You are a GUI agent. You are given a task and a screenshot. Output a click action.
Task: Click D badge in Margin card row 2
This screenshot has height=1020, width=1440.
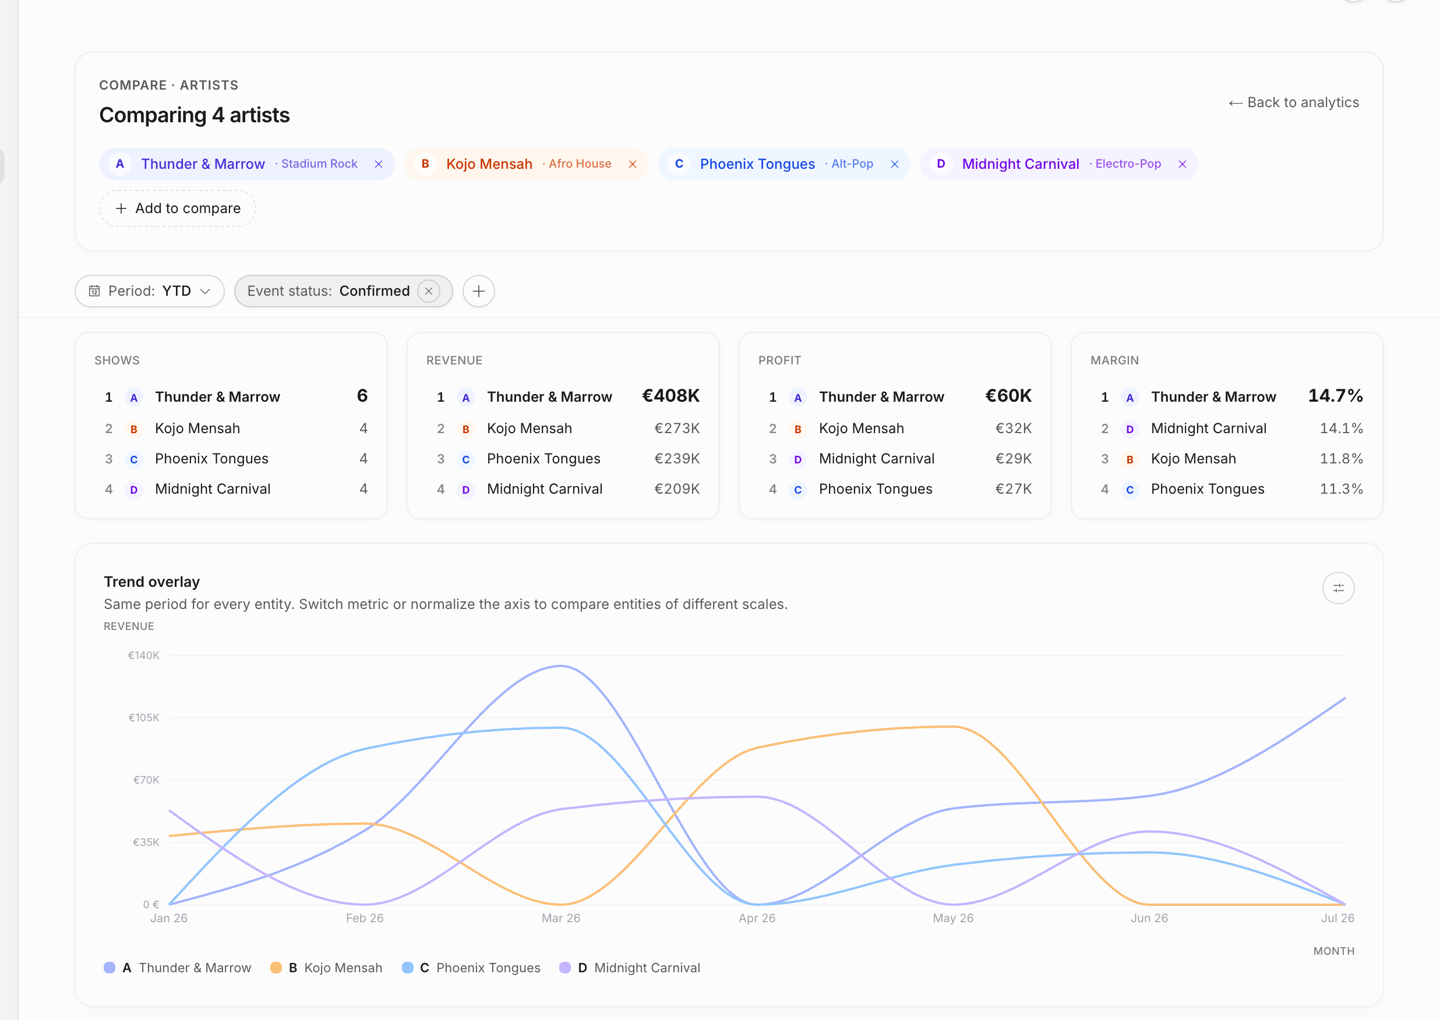tap(1130, 429)
